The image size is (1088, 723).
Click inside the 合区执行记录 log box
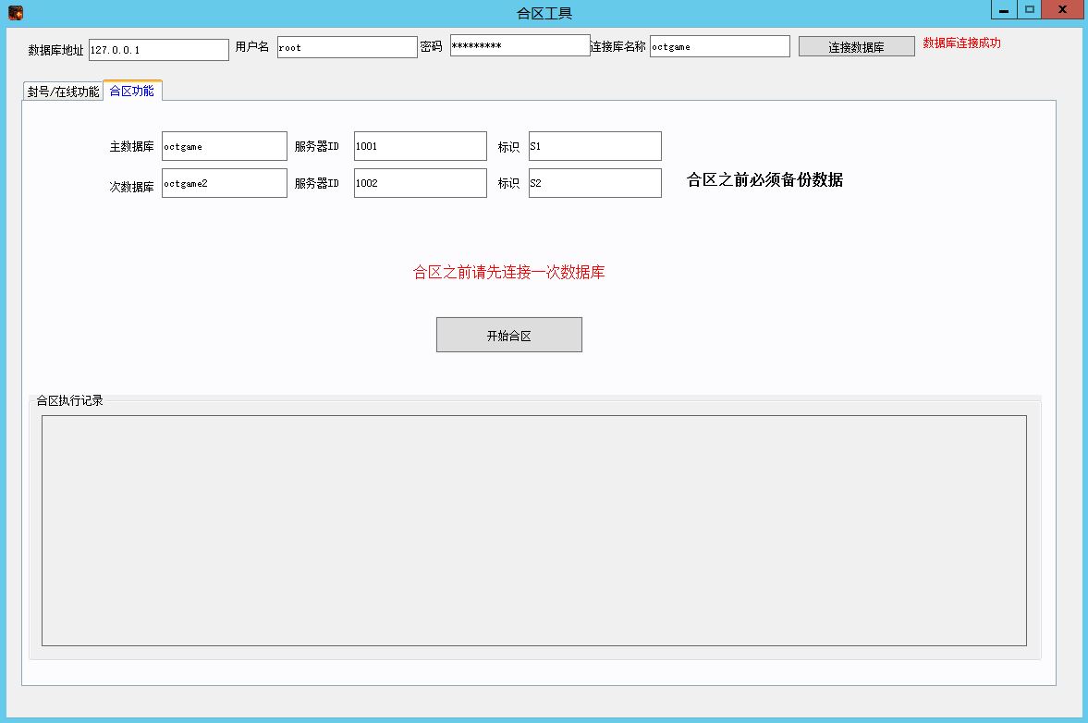(x=533, y=530)
